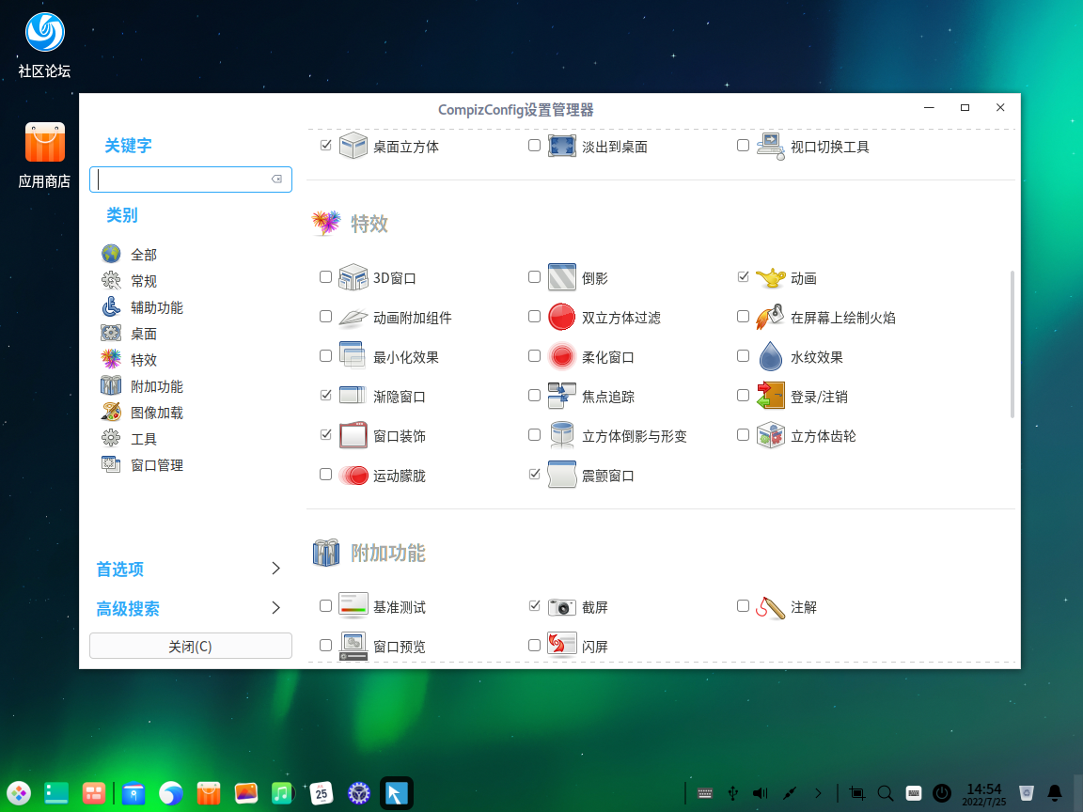Open the 水纹效果 water drop icon
This screenshot has height=812, width=1083.
click(x=770, y=357)
